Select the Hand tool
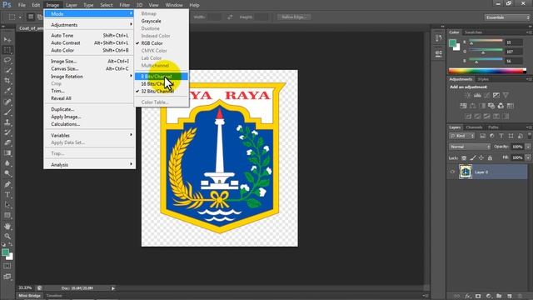 tap(7, 226)
